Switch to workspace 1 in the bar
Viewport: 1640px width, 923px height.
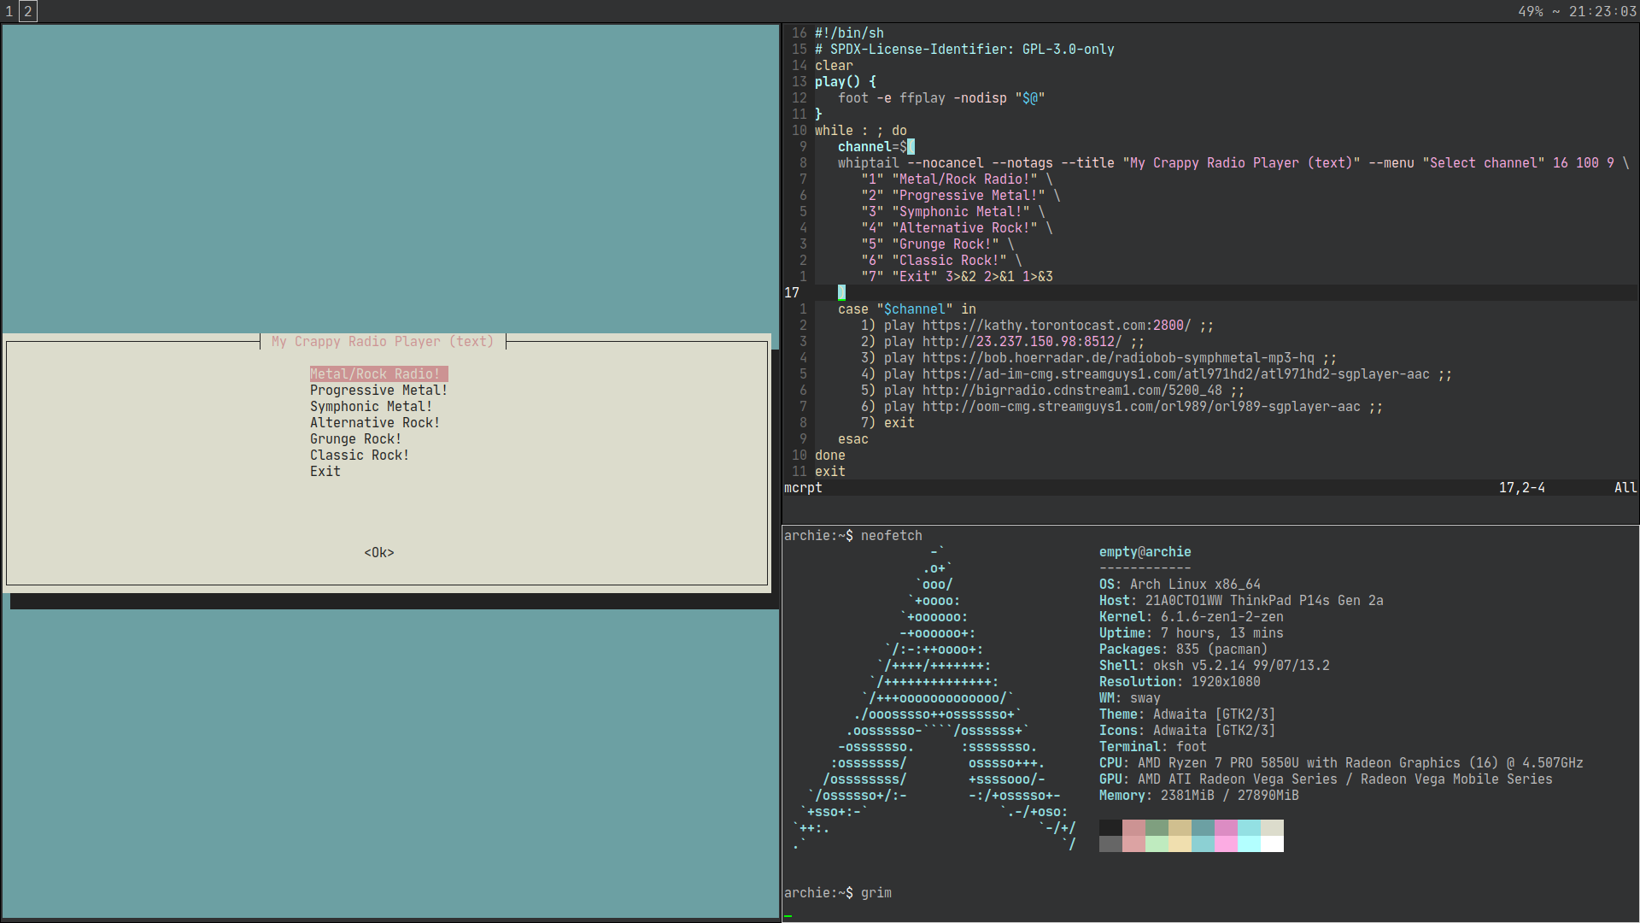point(9,11)
